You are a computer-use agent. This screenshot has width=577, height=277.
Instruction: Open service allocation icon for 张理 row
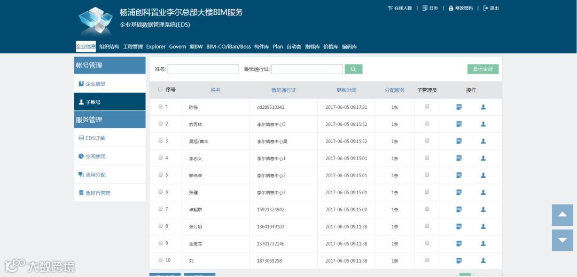point(459,193)
